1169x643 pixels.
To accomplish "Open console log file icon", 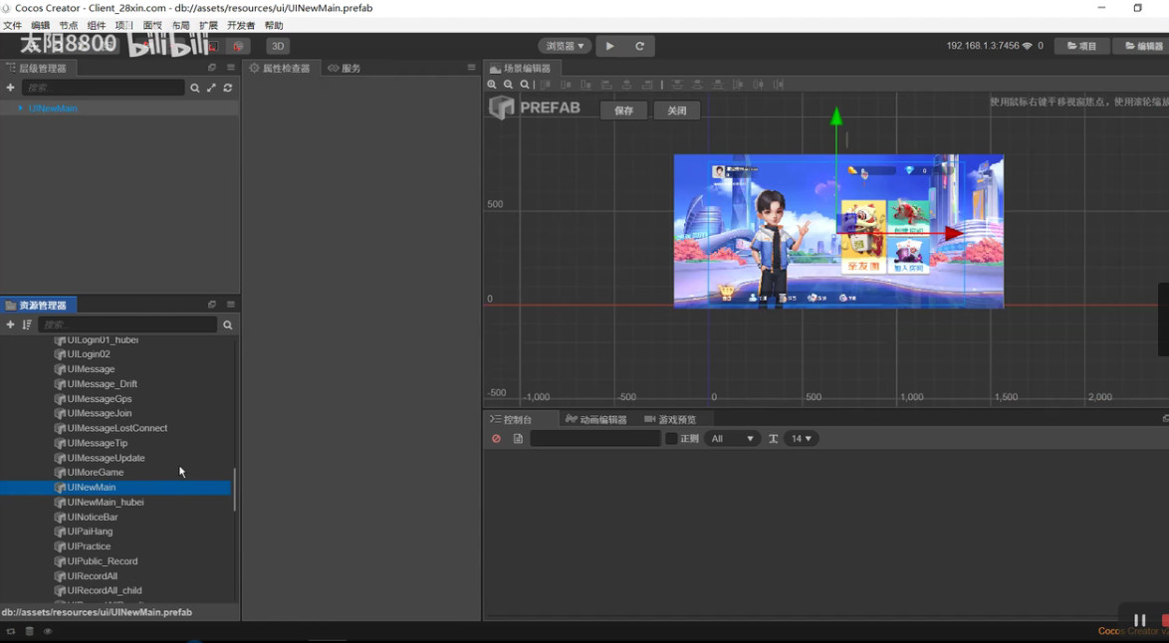I will tap(518, 439).
